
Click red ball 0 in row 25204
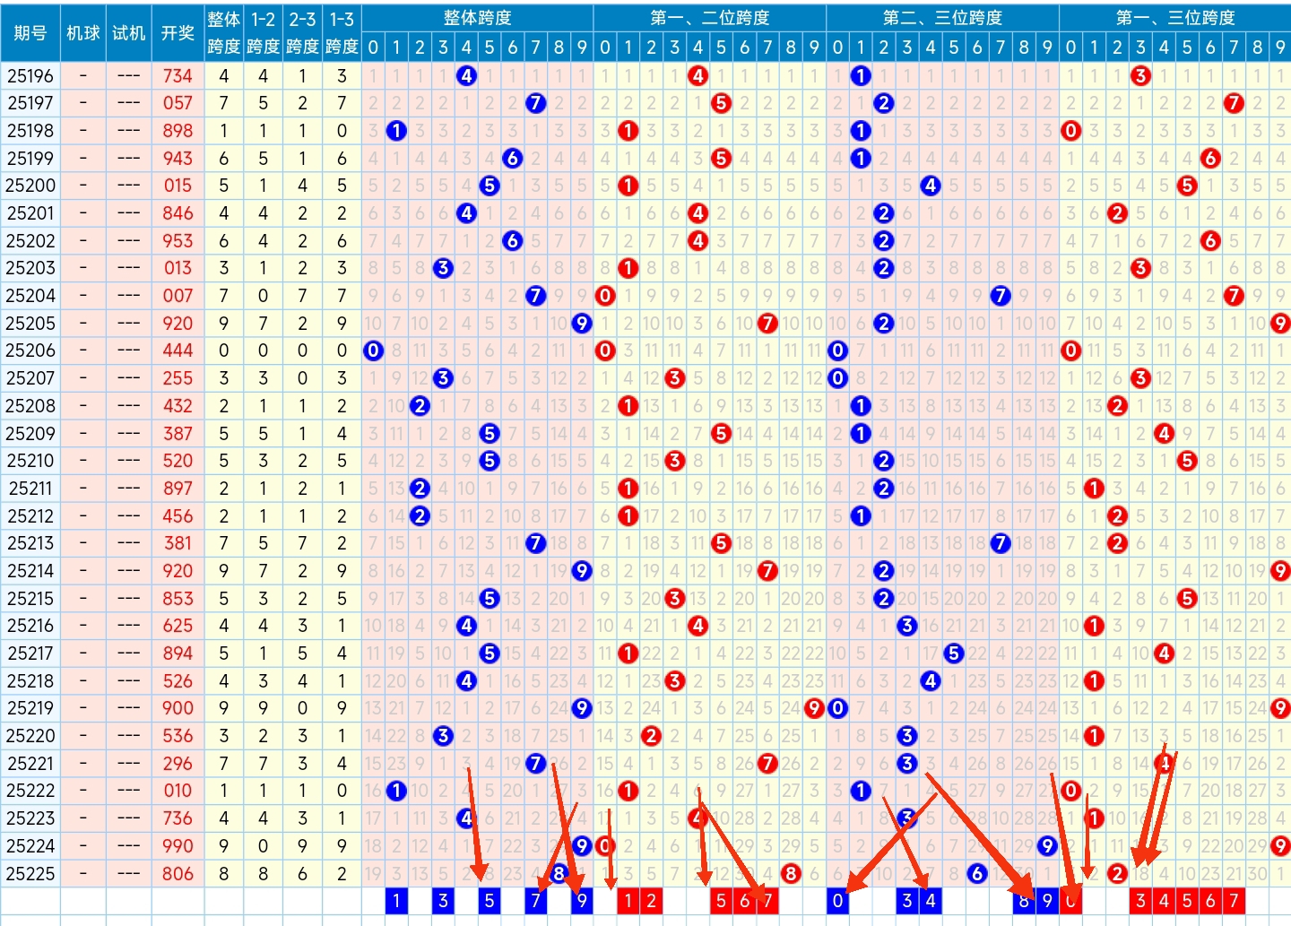605,296
